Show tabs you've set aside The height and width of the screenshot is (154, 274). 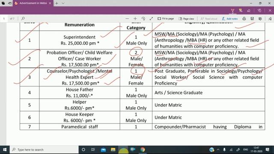pos(3,3)
